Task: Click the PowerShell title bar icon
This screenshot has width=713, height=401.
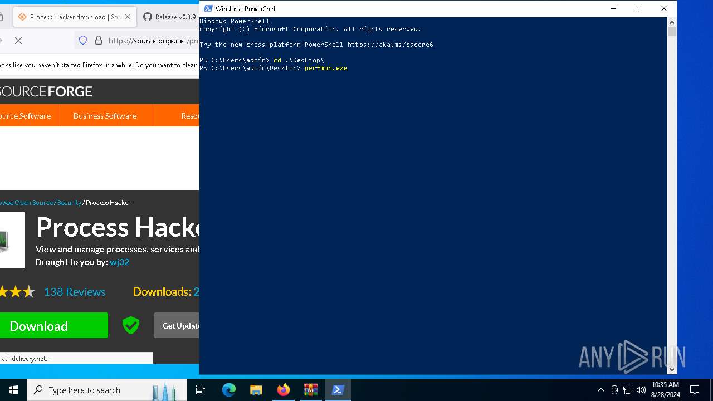Action: click(208, 8)
